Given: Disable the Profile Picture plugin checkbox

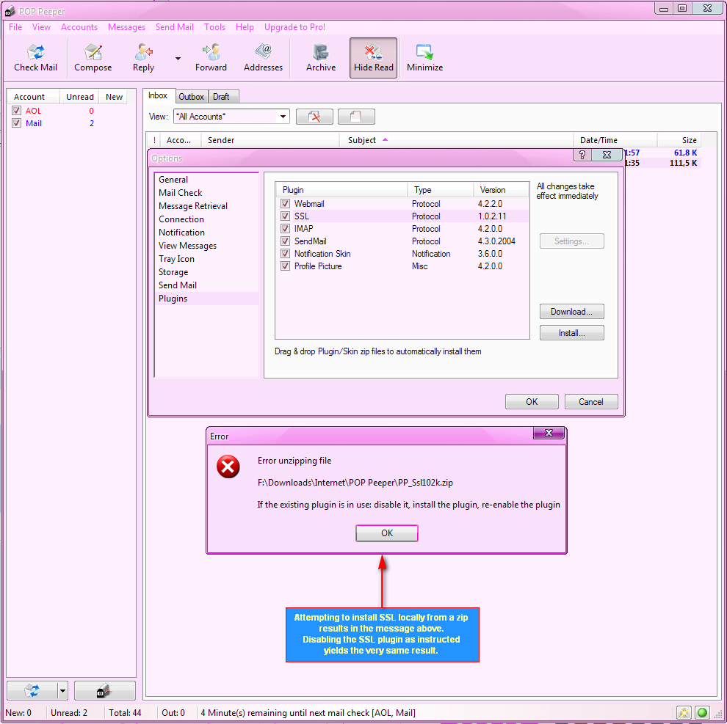Looking at the screenshot, I should click(x=285, y=266).
